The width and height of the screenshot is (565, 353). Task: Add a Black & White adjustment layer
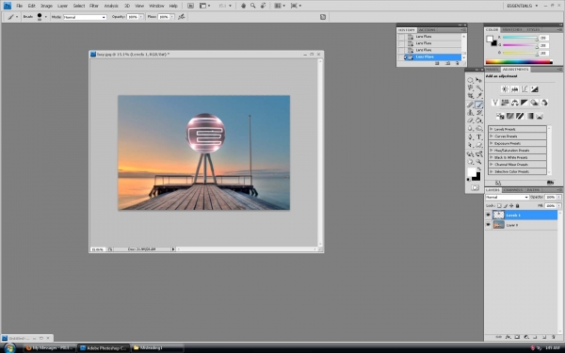(525, 103)
